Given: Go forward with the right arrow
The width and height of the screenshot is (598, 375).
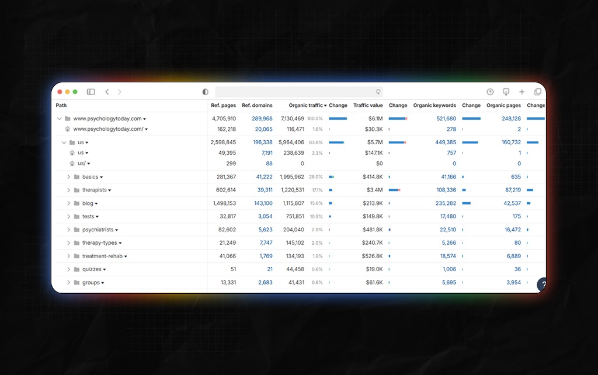Looking at the screenshot, I should 119,92.
